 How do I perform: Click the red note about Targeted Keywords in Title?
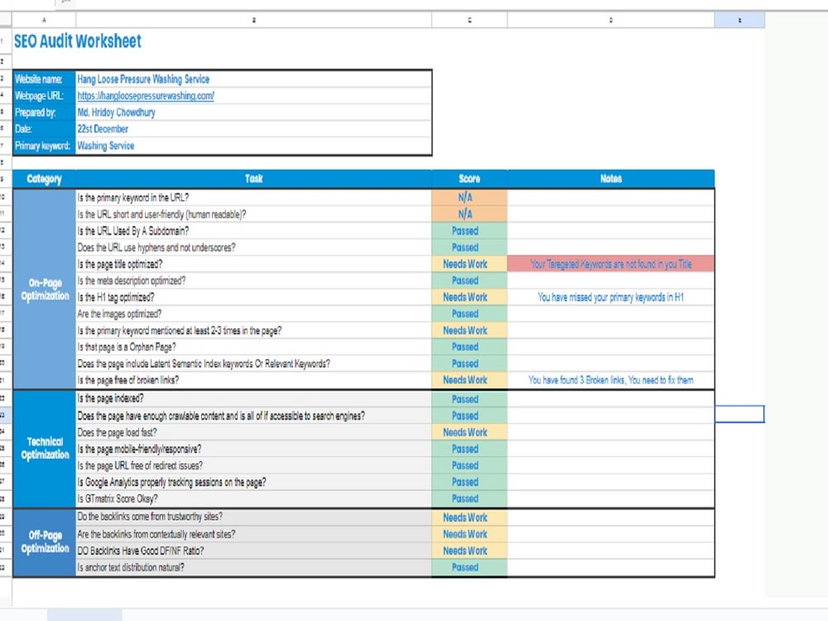(x=611, y=264)
